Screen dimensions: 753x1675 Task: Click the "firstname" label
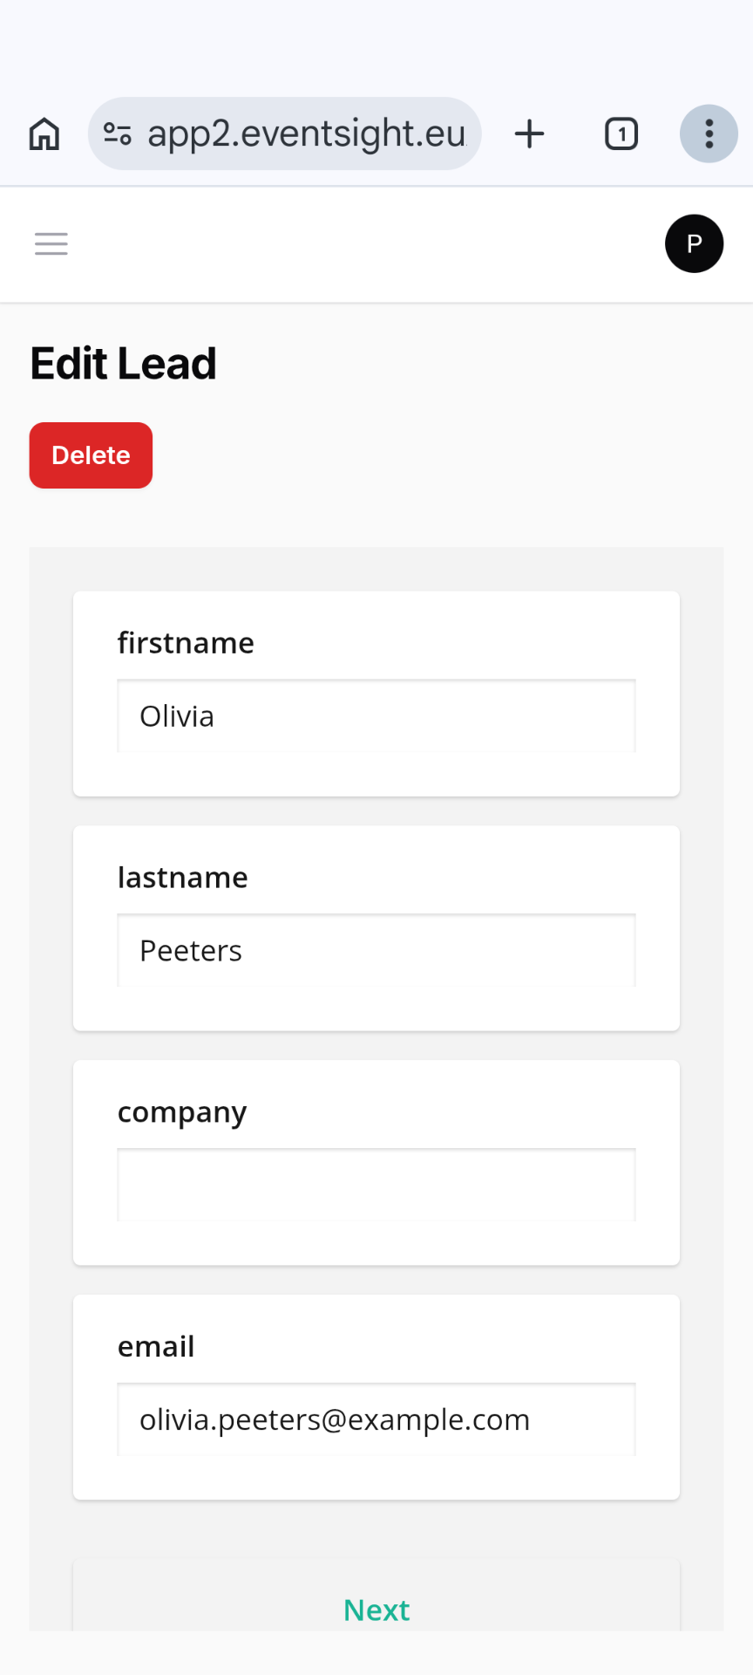[186, 643]
